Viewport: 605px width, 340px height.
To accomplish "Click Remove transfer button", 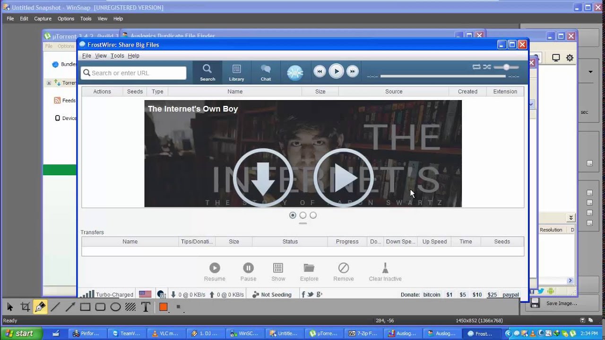I will pyautogui.click(x=344, y=272).
